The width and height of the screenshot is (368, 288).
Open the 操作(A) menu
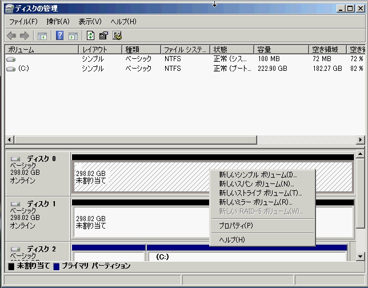pos(58,22)
